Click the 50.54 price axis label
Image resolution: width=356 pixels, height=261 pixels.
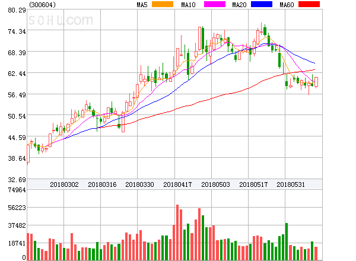17,116
